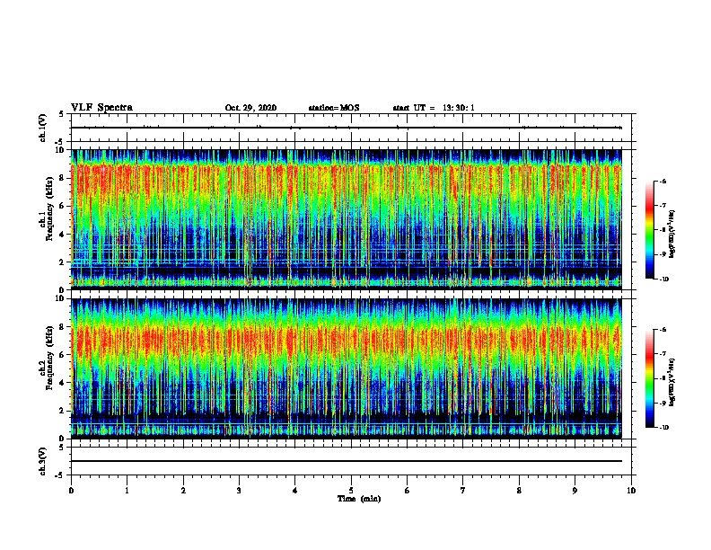The height and width of the screenshot is (550, 711).
Task: Click the "8" kHz tick on ch.2 axis
Action: click(x=62, y=327)
